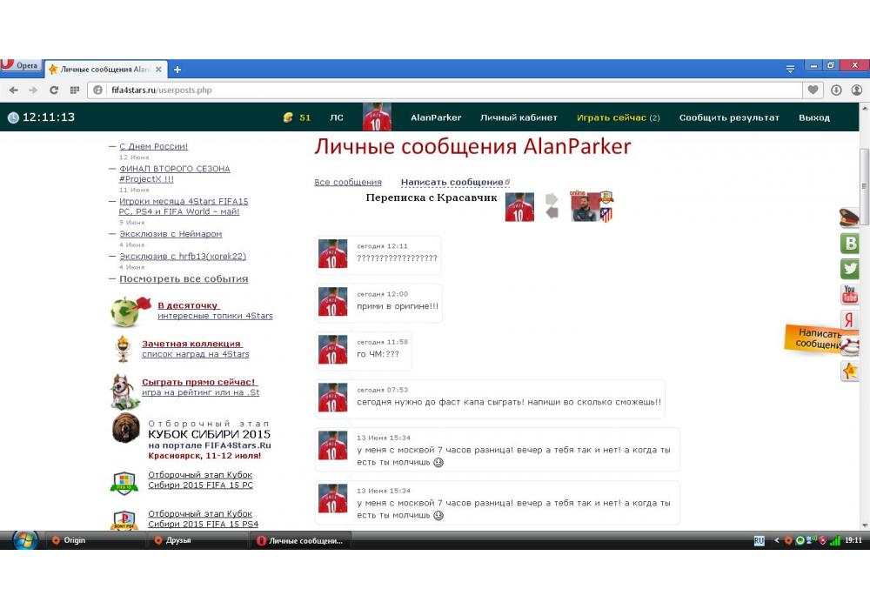Screen dimensions: 870x609
Task: Open the В десяточку link
Action: pyautogui.click(x=189, y=305)
